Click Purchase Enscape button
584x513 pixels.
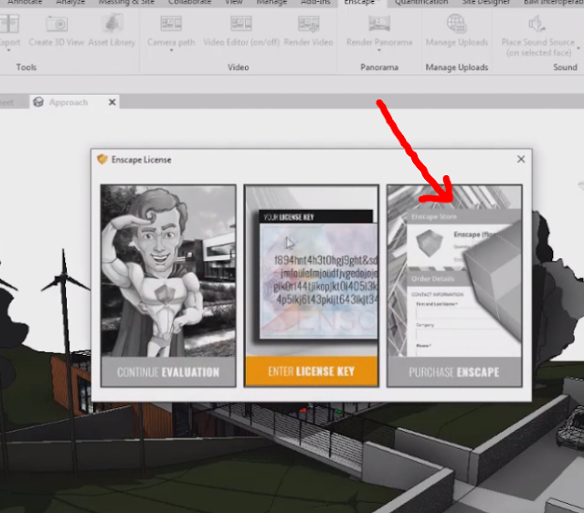(454, 372)
